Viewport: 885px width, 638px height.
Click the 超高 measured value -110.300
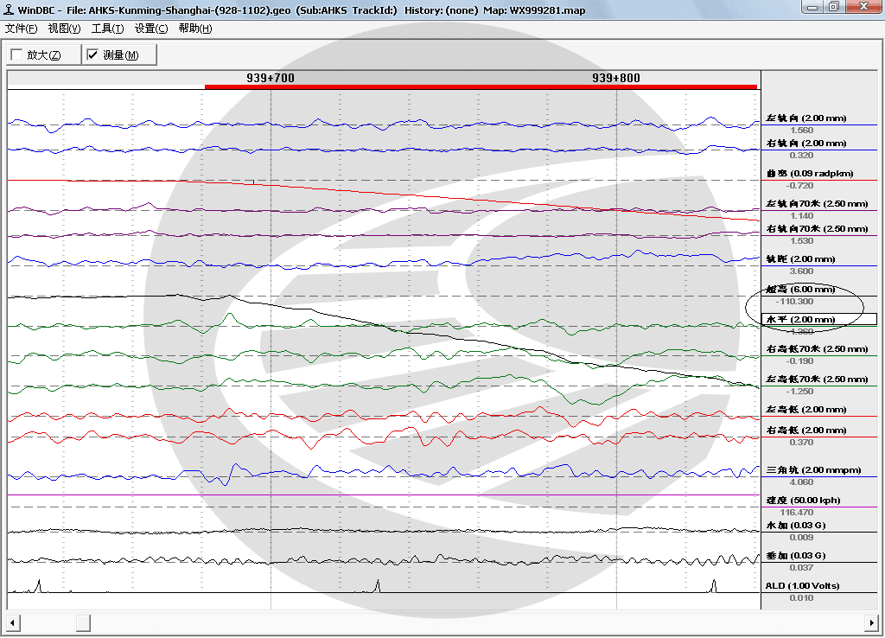[794, 302]
